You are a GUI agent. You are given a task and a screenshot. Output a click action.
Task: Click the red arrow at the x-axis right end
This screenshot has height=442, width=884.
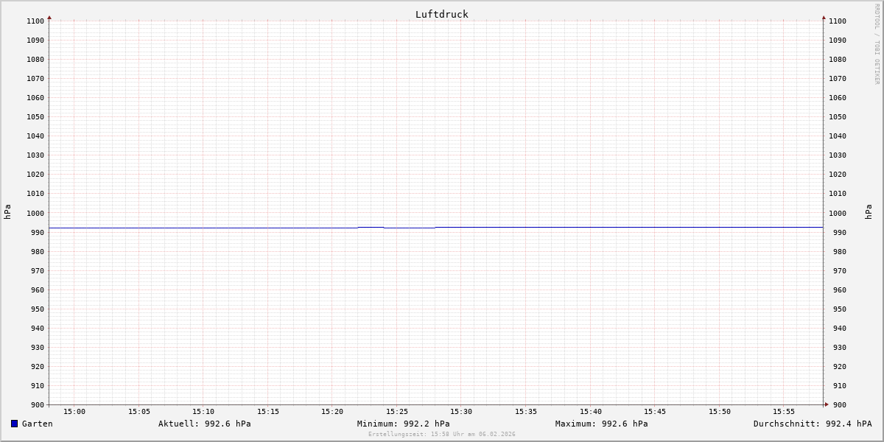[827, 404]
